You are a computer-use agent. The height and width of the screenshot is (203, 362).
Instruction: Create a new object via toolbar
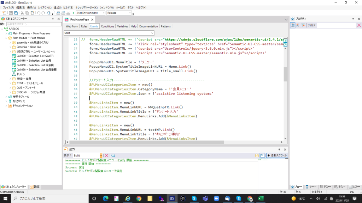[x=4, y=13]
